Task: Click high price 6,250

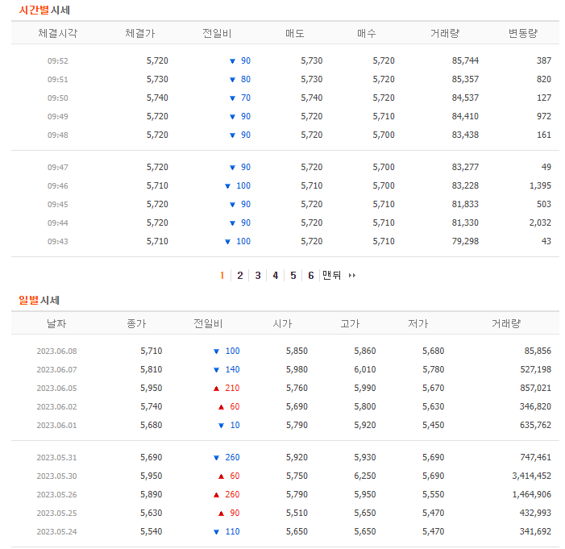Action: (364, 476)
